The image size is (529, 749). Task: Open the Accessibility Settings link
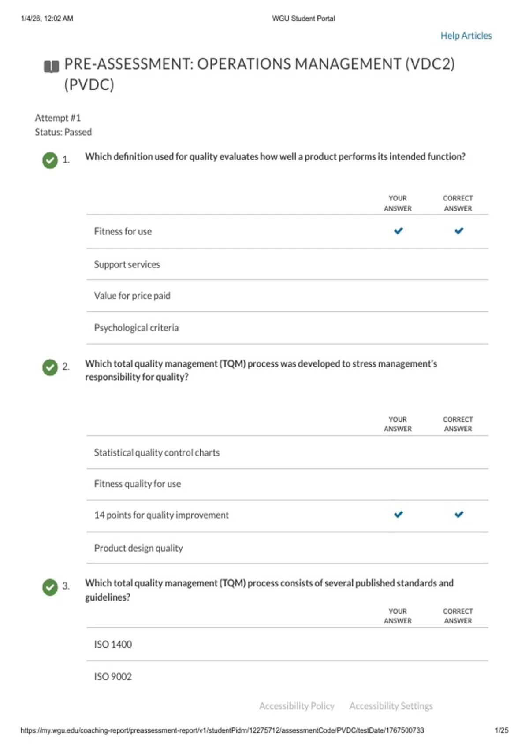(x=391, y=706)
